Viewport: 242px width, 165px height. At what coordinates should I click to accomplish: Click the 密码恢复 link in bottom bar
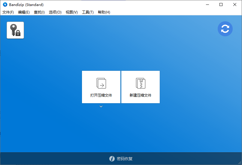point(125,159)
